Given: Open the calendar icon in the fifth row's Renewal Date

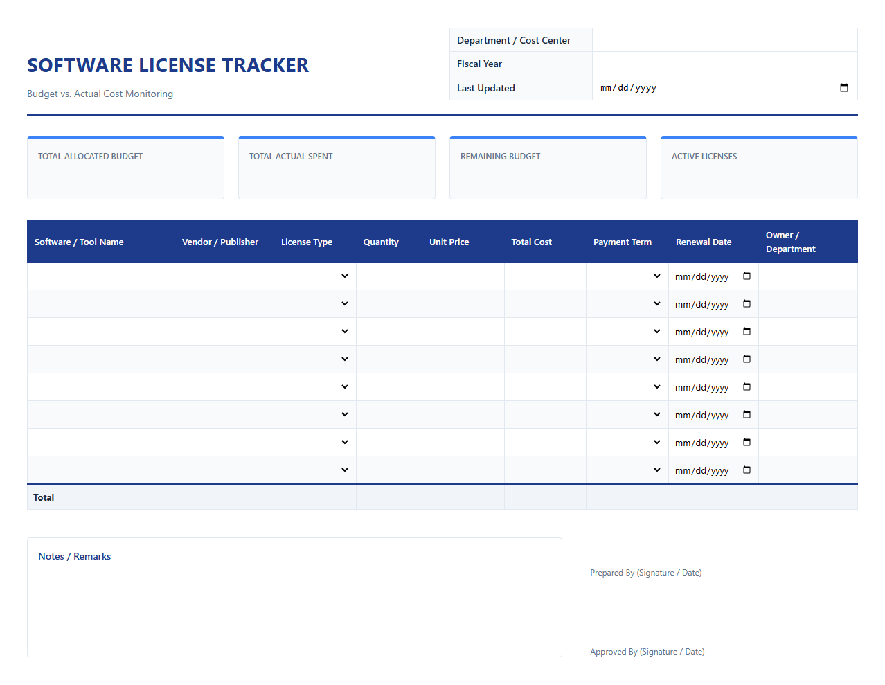Looking at the screenshot, I should 747,387.
